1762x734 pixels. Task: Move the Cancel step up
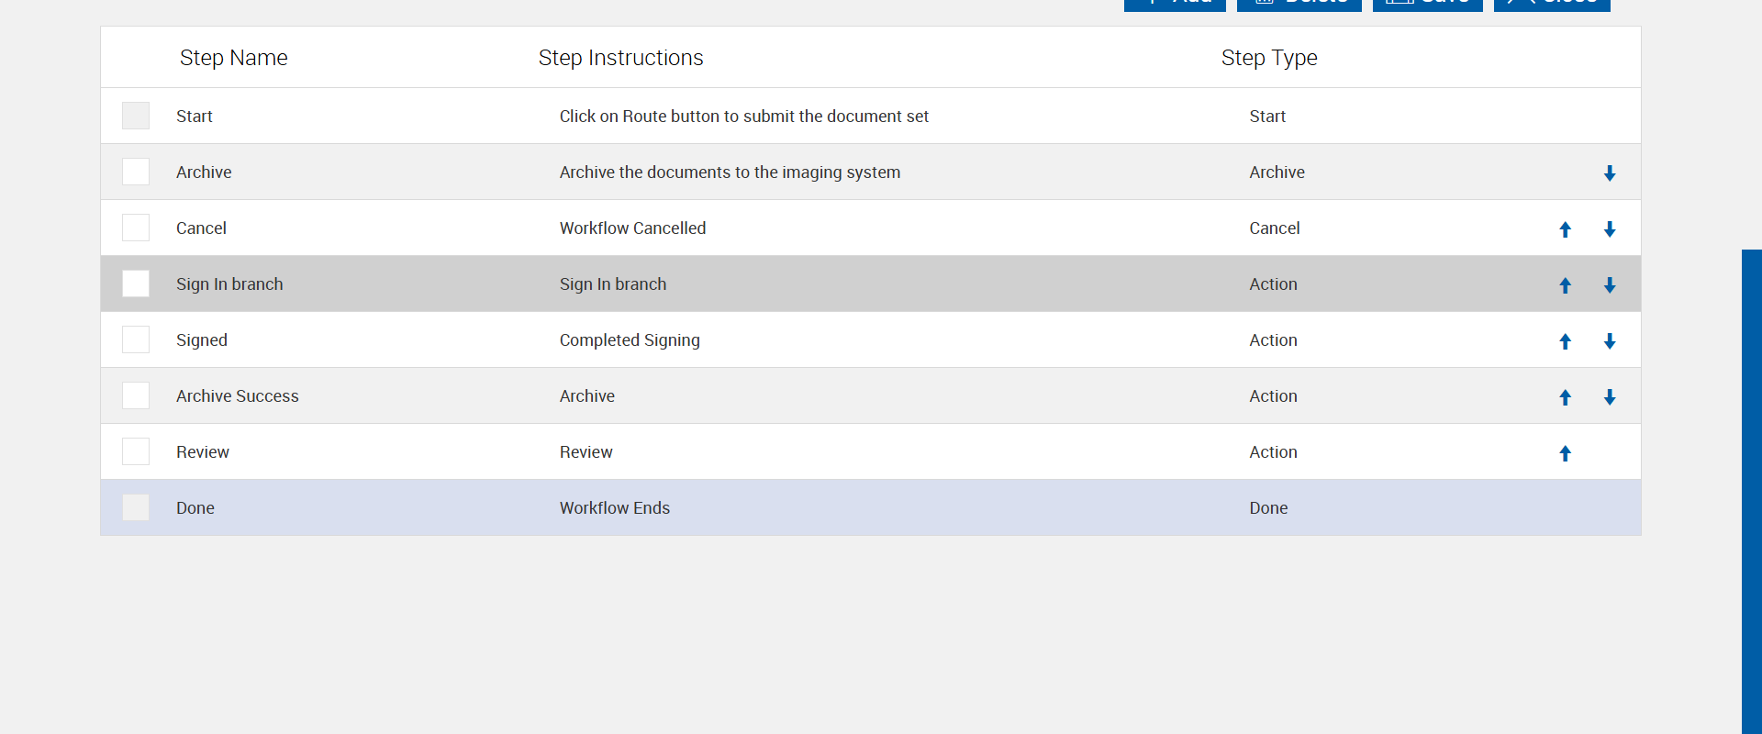[1566, 229]
